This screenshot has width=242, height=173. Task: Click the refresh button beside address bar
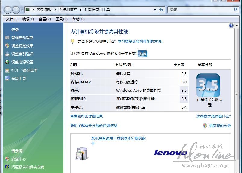[x=162, y=10]
